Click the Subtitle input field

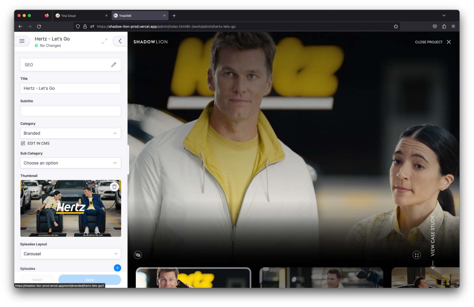71,111
